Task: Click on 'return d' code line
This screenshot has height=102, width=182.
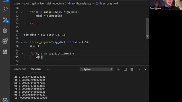Action: 36,23
